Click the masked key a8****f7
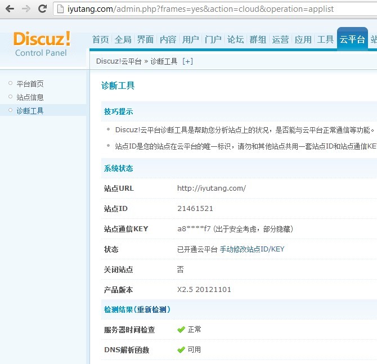The width and height of the screenshot is (377, 364). point(194,228)
